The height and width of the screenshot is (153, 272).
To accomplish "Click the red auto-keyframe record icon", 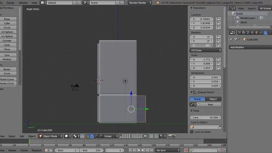I will tap(186, 150).
